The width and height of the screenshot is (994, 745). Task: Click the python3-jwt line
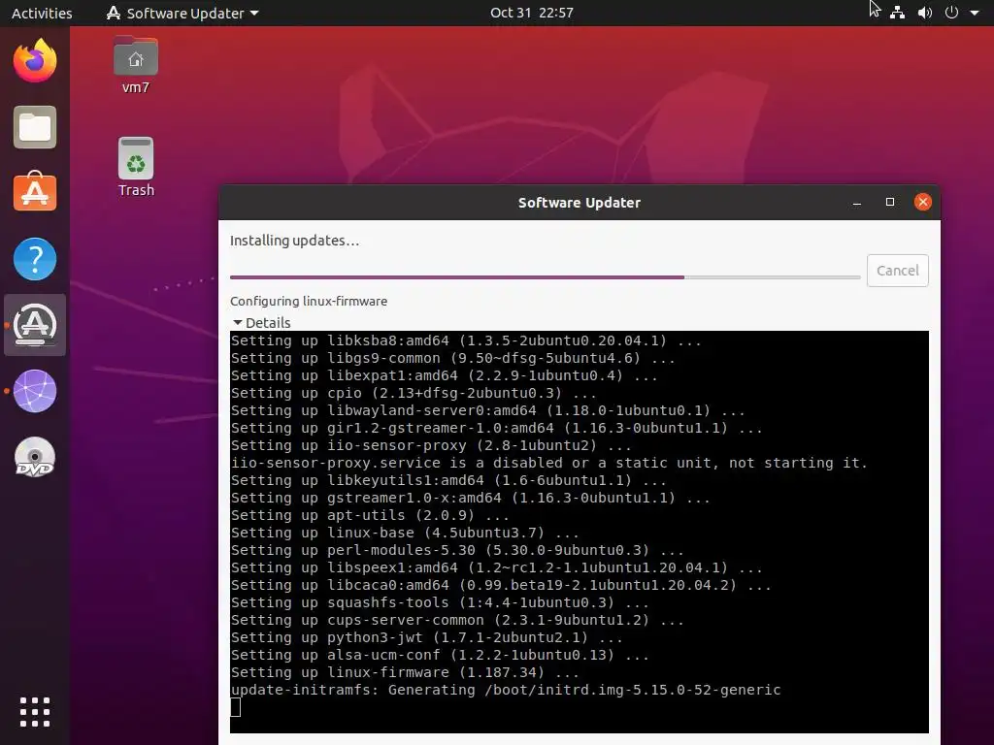click(x=427, y=638)
